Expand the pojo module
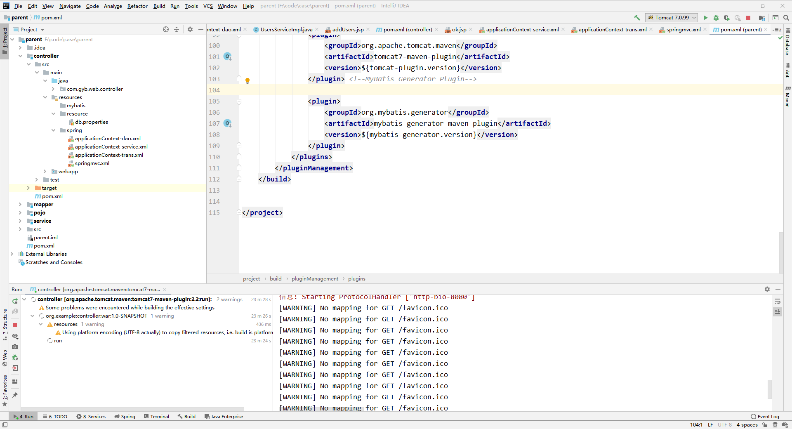The height and width of the screenshot is (429, 792). [x=20, y=213]
